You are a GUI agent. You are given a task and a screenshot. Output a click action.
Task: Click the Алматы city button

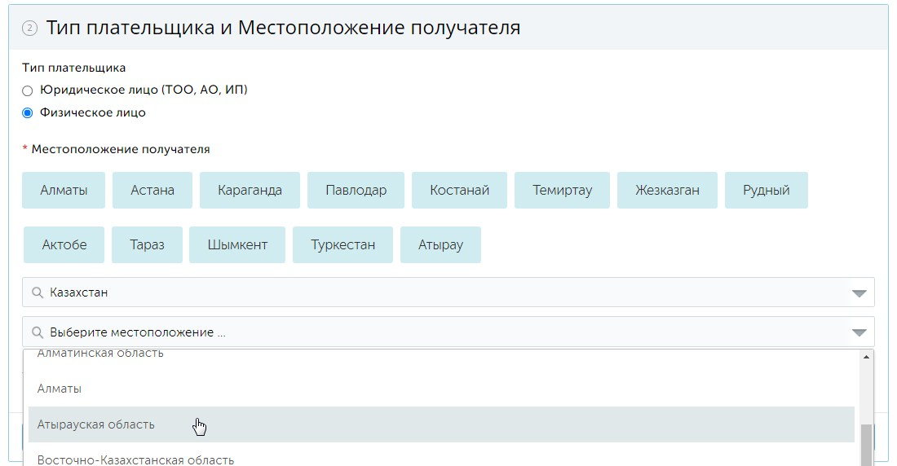coord(64,191)
